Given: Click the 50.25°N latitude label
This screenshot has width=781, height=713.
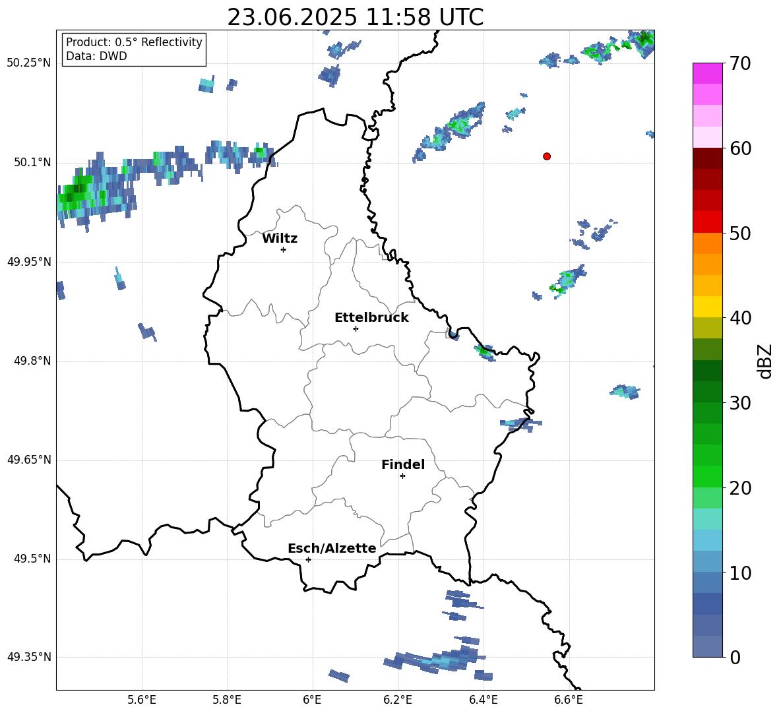Looking at the screenshot, I should pyautogui.click(x=29, y=63).
